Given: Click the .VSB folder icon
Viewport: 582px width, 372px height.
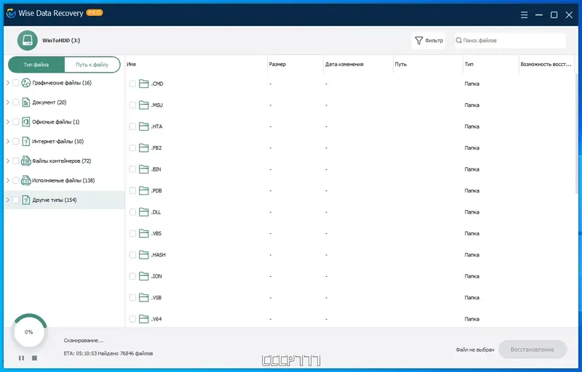Looking at the screenshot, I should [143, 297].
